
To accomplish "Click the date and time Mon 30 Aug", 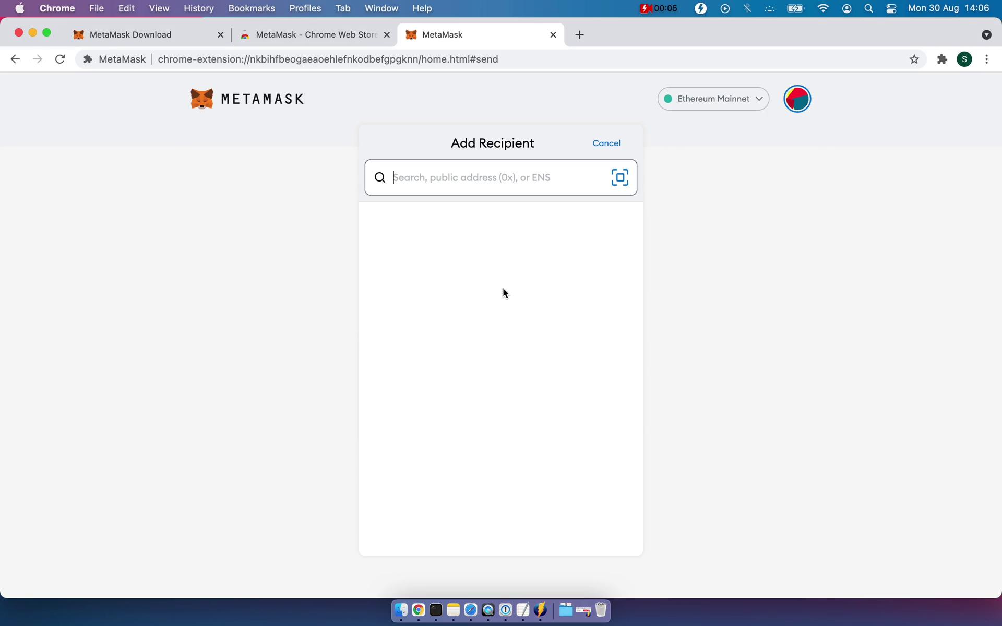I will coord(948,8).
